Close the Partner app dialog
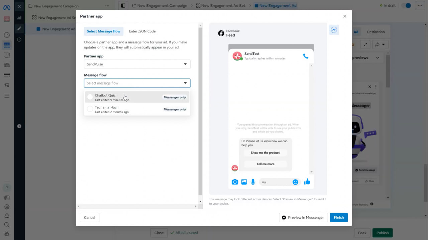This screenshot has height=240, width=428. [x=345, y=16]
